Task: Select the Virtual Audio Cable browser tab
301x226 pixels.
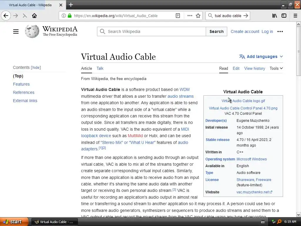Action: click(30, 5)
